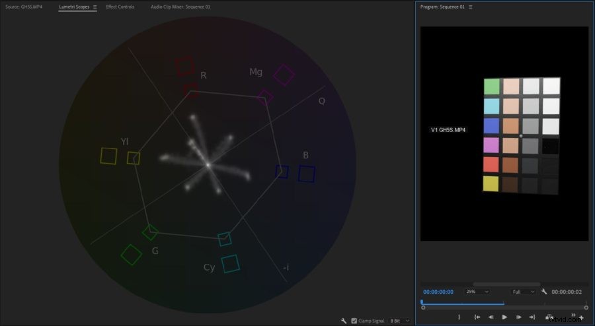Open the button editor plus icon
The image size is (595, 326).
click(x=582, y=317)
